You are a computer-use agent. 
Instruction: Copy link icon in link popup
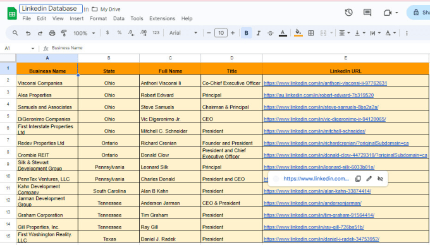tap(358, 179)
